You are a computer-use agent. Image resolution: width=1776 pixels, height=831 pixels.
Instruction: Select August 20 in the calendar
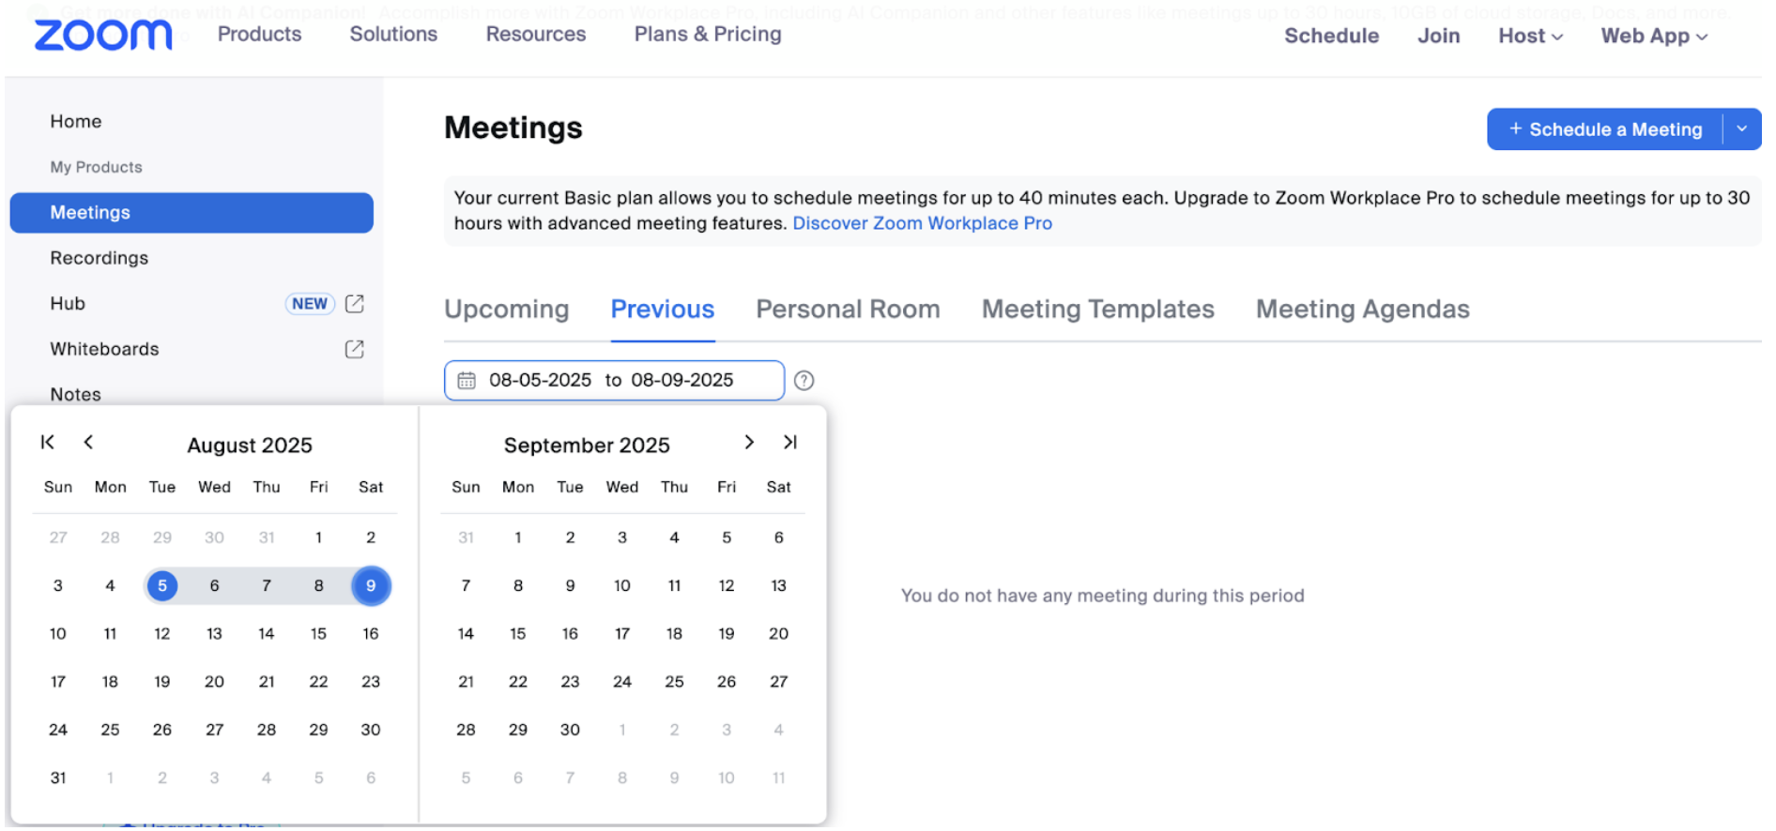pyautogui.click(x=214, y=682)
